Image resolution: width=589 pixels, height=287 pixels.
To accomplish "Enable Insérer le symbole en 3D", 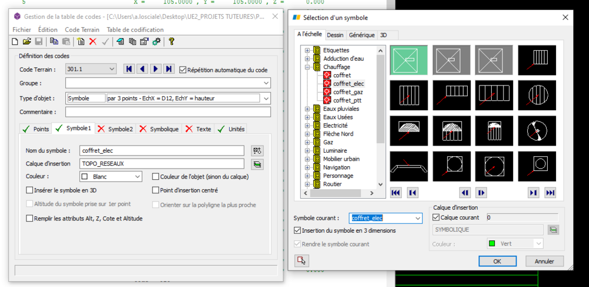I will tap(29, 190).
